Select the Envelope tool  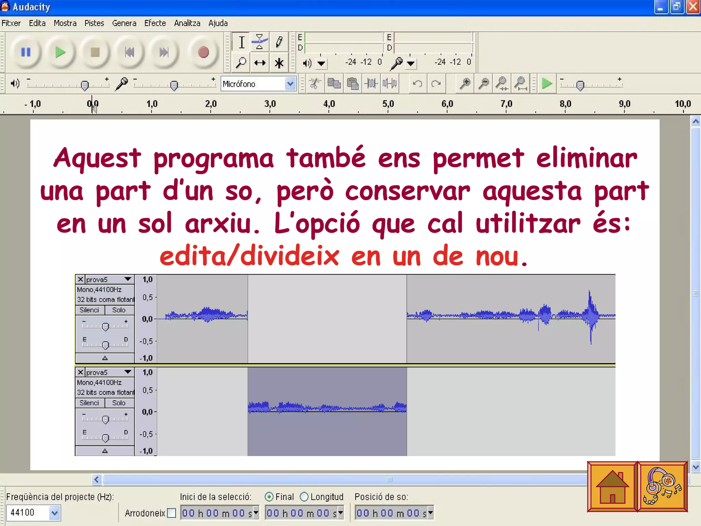click(260, 42)
